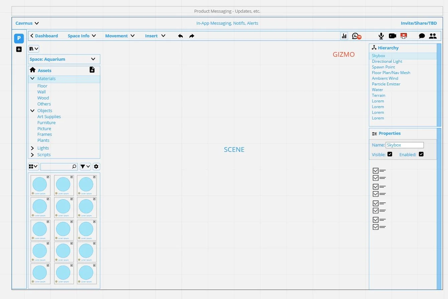This screenshot has width=448, height=299.
Task: Open the grid view mode dropdown
Action: [34, 167]
